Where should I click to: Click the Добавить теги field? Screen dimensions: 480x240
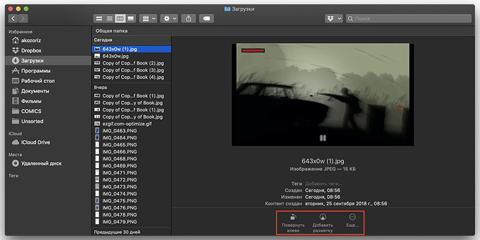(x=324, y=184)
